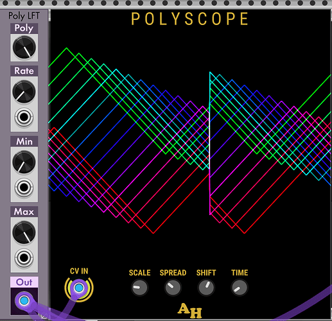This screenshot has height=321, width=332.
Task: Click the Min knob
Action: [x=24, y=162]
